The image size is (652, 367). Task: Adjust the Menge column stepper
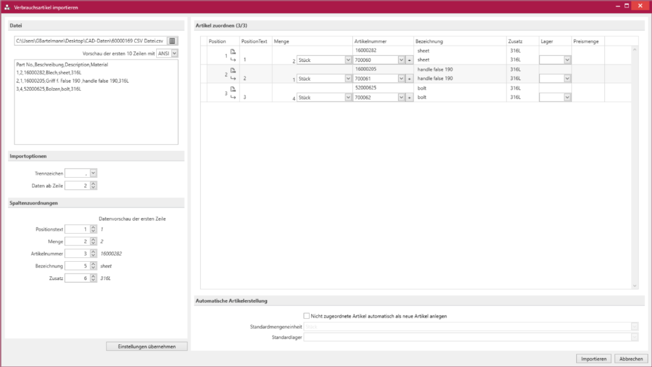pyautogui.click(x=93, y=241)
